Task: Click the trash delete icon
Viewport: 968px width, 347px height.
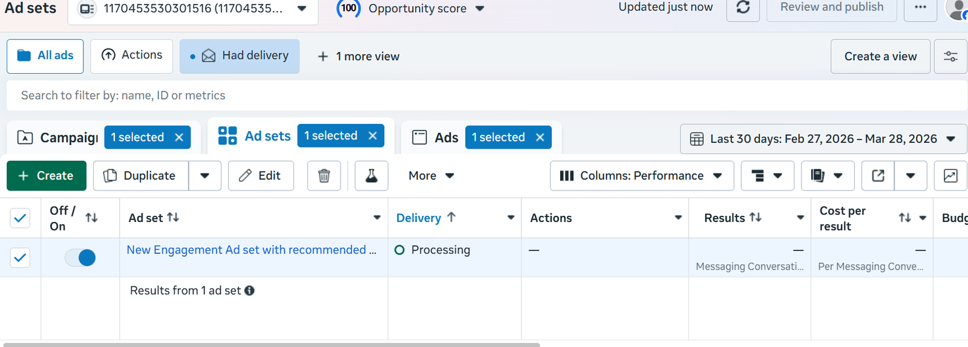Action: (x=324, y=176)
